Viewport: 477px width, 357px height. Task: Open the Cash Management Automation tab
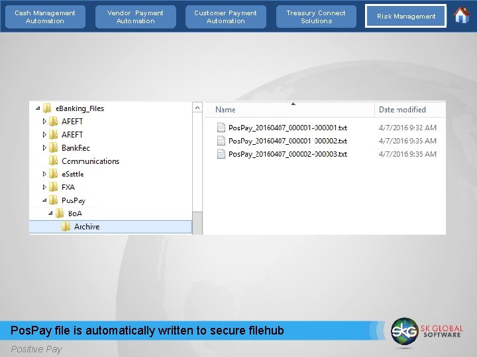click(x=45, y=17)
